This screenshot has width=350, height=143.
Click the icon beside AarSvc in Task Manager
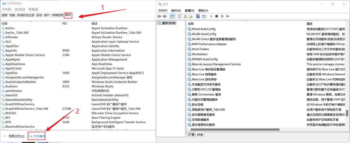[3, 28]
